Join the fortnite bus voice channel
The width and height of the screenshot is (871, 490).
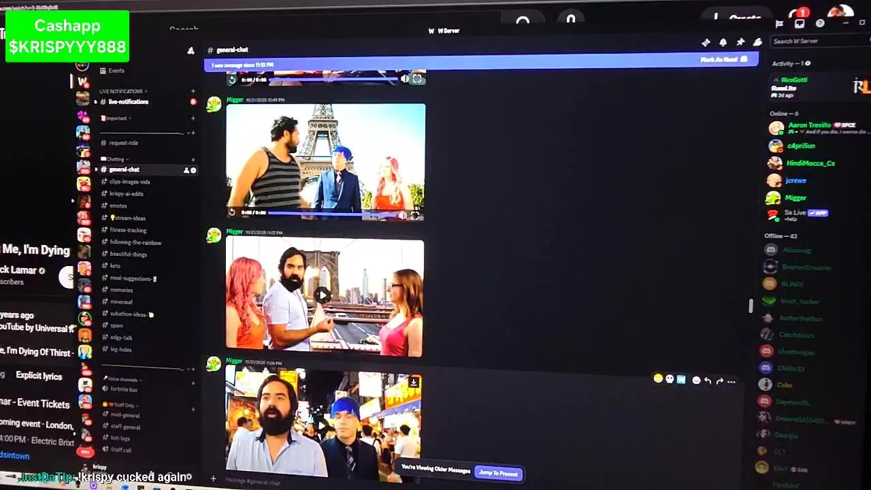pos(123,389)
